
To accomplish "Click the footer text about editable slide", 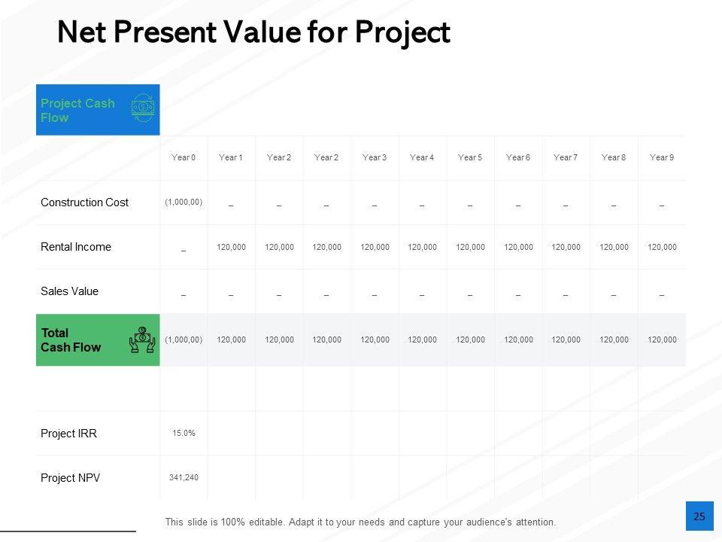I will pyautogui.click(x=360, y=522).
